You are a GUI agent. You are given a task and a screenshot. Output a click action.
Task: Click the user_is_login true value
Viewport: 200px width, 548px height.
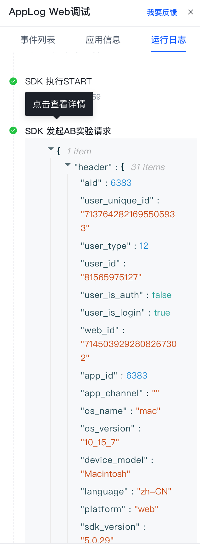click(x=162, y=312)
